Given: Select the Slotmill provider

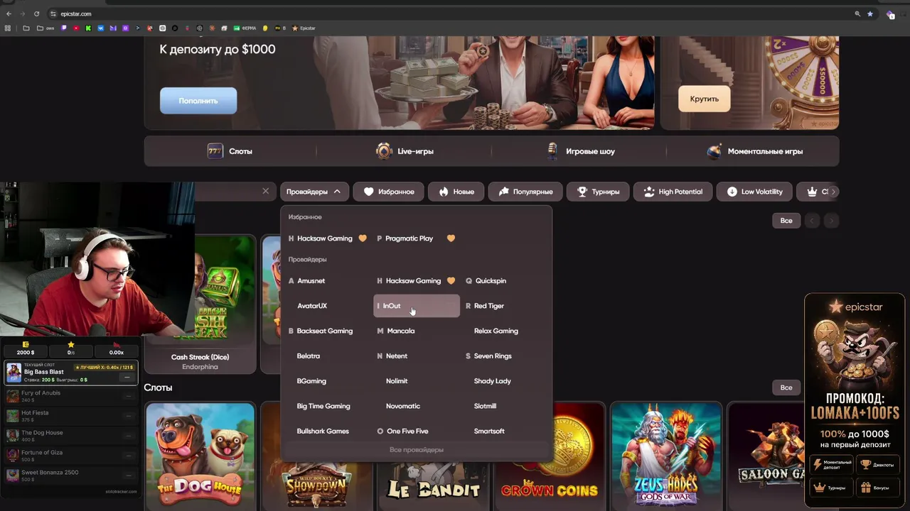Looking at the screenshot, I should (485, 406).
